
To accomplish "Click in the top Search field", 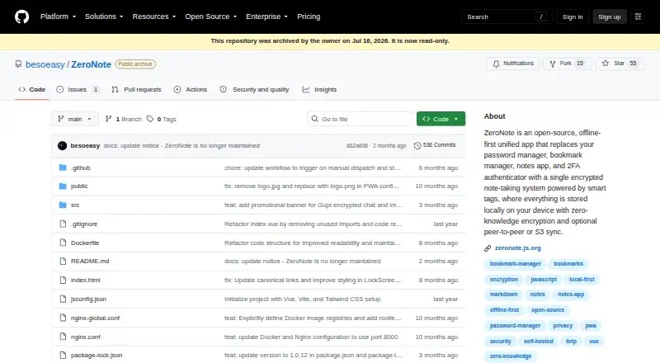I will (x=507, y=16).
